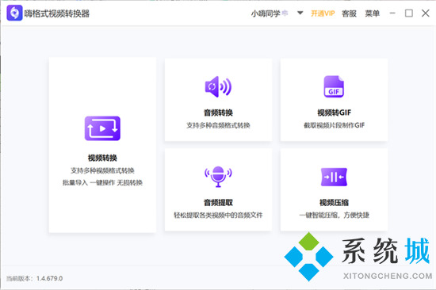Click description 支持多种音频格式转换
This screenshot has width=436, height=290.
coord(218,125)
